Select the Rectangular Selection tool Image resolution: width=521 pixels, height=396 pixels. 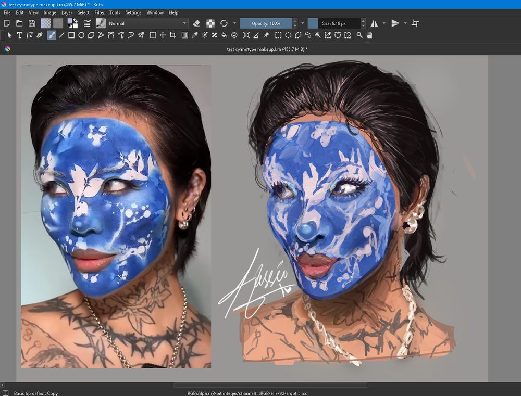pyautogui.click(x=278, y=35)
